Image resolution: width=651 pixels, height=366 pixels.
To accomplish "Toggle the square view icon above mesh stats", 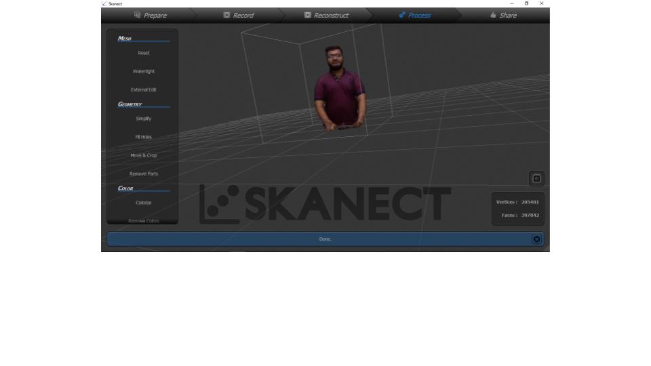I will (536, 178).
